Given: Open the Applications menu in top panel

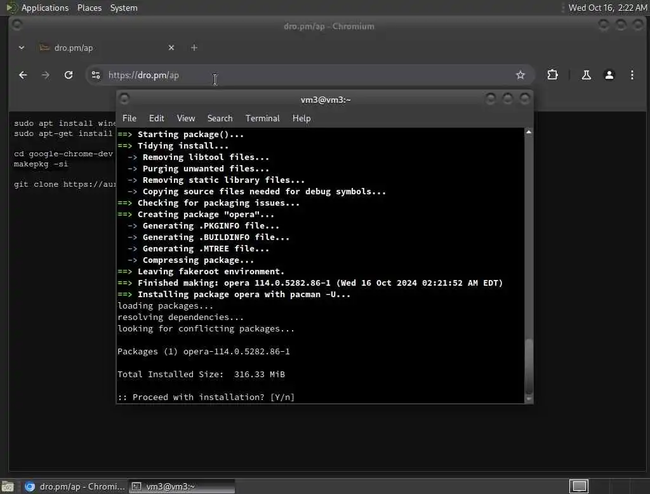Looking at the screenshot, I should click(x=45, y=8).
